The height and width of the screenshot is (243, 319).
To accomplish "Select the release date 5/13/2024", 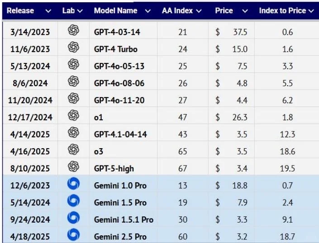I will [x=30, y=66].
